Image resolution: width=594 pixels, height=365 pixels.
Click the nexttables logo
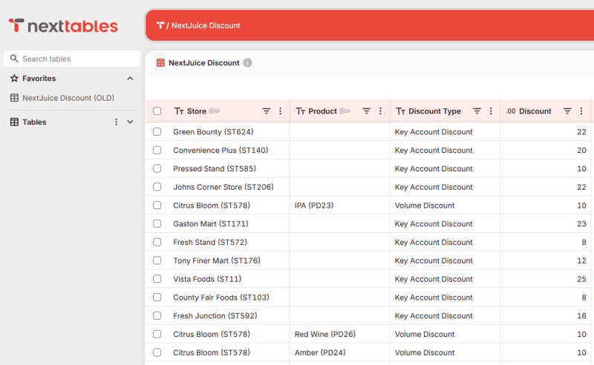coord(63,26)
